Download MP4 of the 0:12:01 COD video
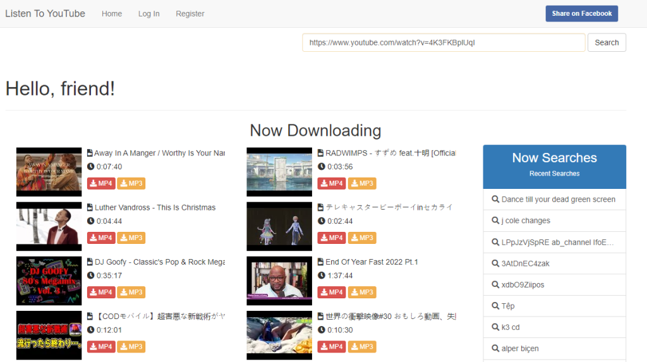Image resolution: width=647 pixels, height=362 pixels. [101, 346]
